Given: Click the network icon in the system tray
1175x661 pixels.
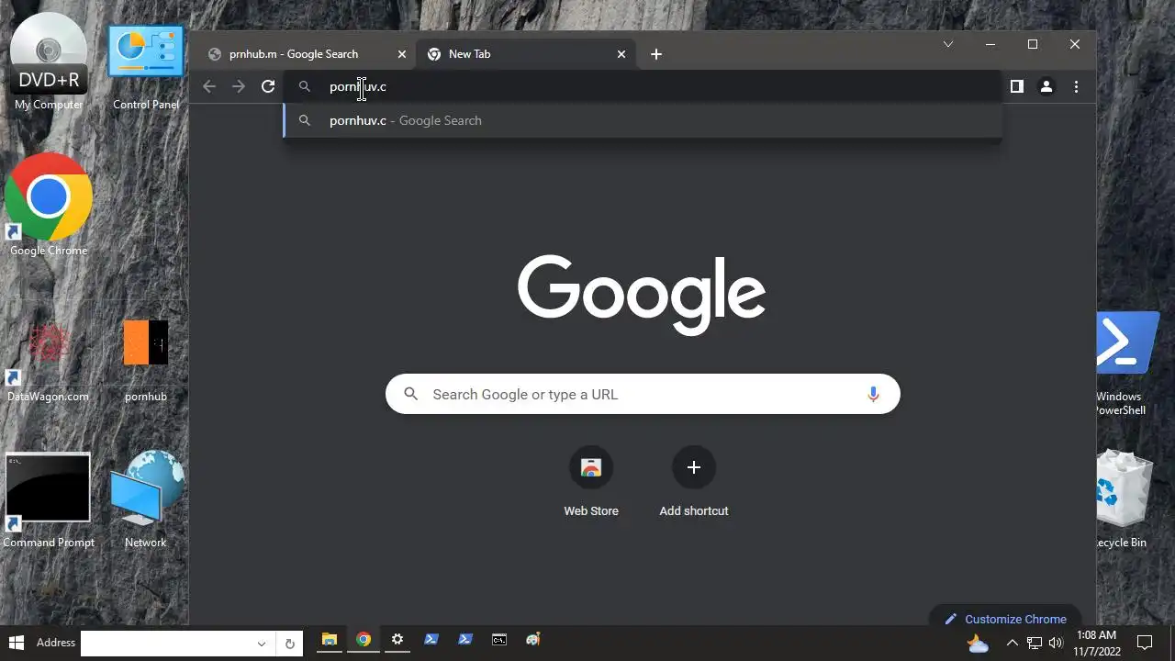Looking at the screenshot, I should pos(1035,643).
